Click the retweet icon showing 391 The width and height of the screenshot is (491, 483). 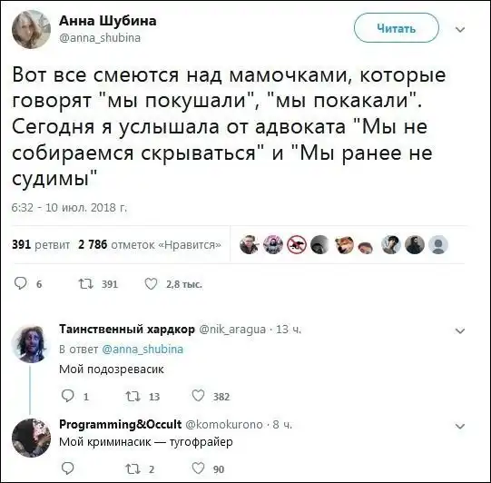point(86,284)
